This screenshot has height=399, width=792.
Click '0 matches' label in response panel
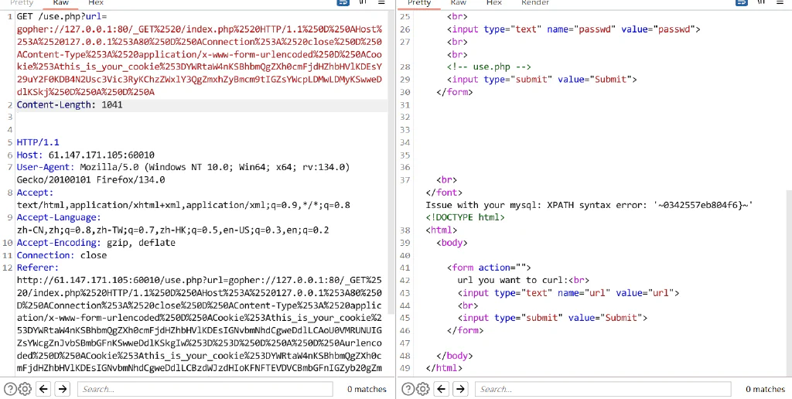[765, 389]
